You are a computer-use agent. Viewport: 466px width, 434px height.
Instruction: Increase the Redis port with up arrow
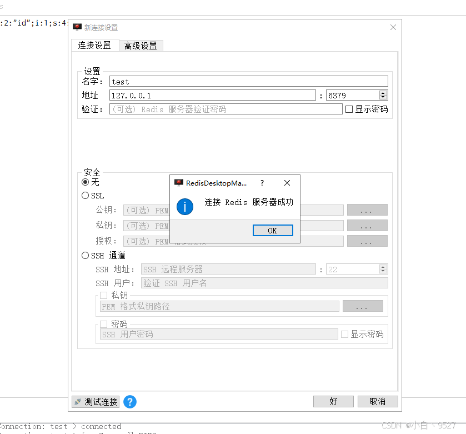(x=383, y=93)
